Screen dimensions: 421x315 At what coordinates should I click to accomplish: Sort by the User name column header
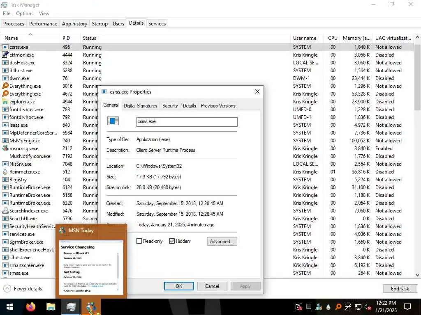pos(306,38)
